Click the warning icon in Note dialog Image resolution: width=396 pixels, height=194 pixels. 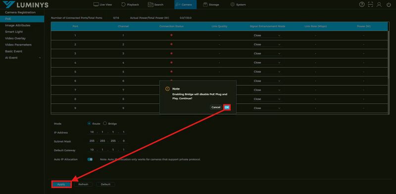pyautogui.click(x=167, y=89)
